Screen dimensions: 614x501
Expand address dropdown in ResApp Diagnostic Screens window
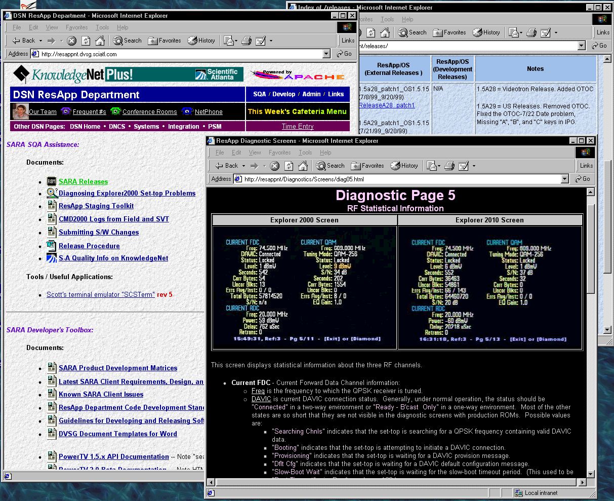click(565, 179)
